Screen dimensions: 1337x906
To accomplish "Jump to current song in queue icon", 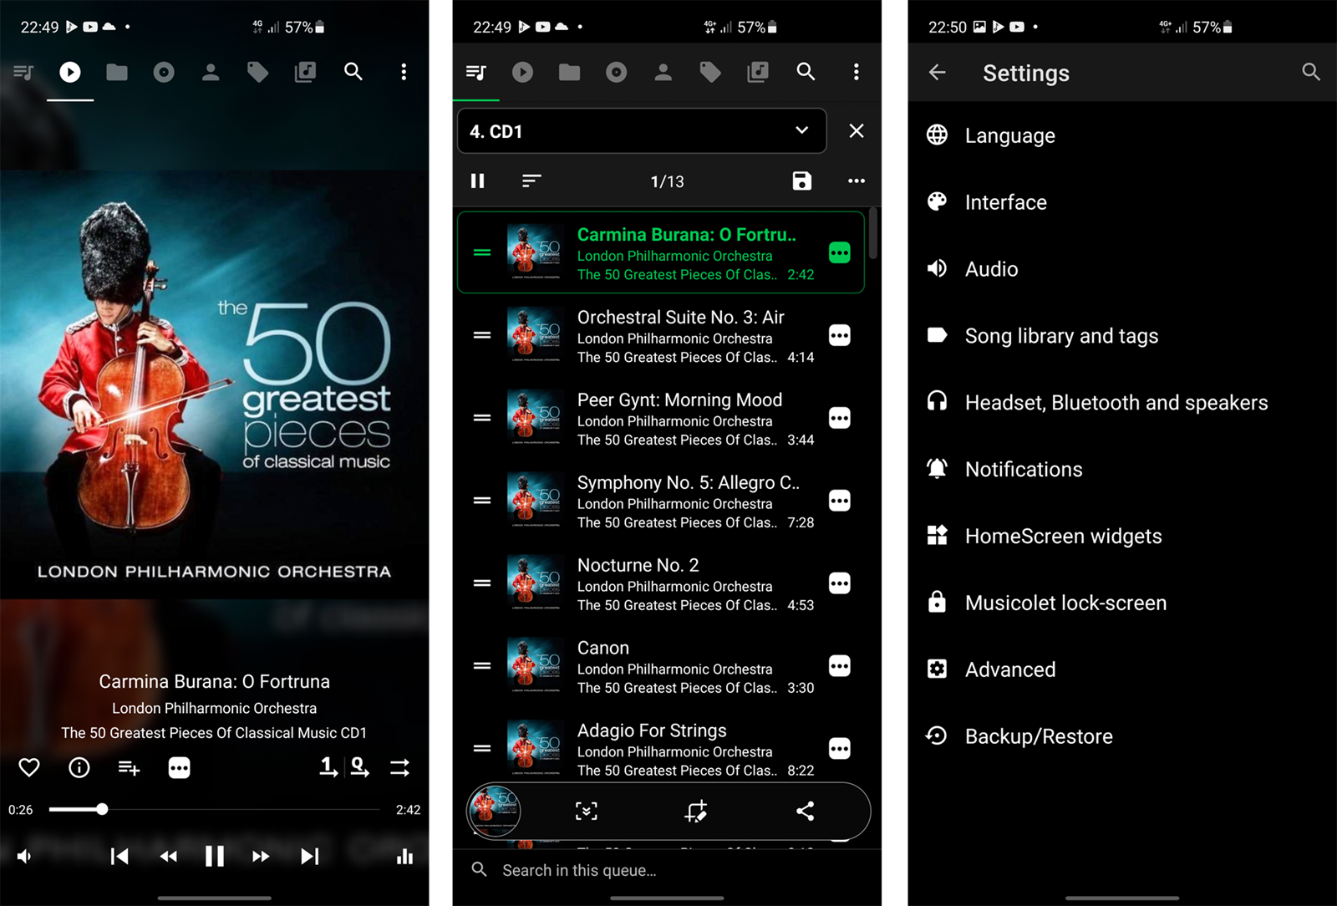I will tap(587, 811).
